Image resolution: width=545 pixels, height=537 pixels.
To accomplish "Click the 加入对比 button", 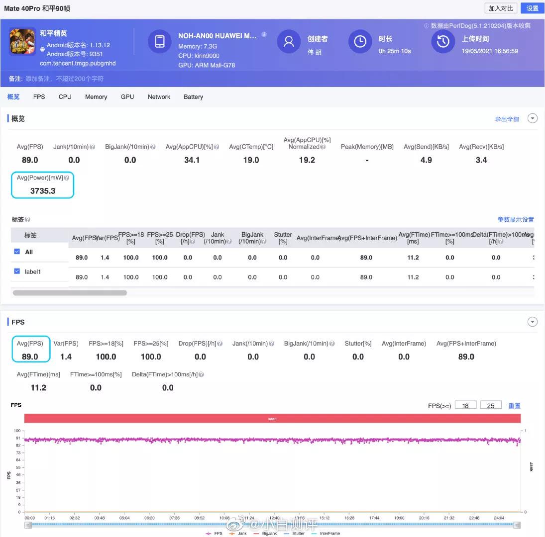I will pyautogui.click(x=500, y=8).
